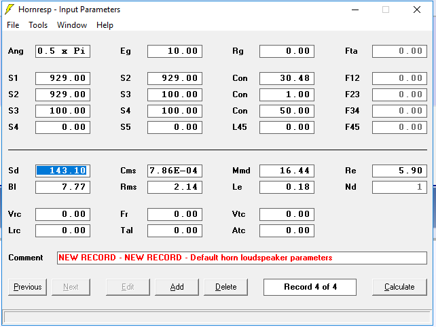
Task: Select the Tal input field
Action: (x=175, y=230)
